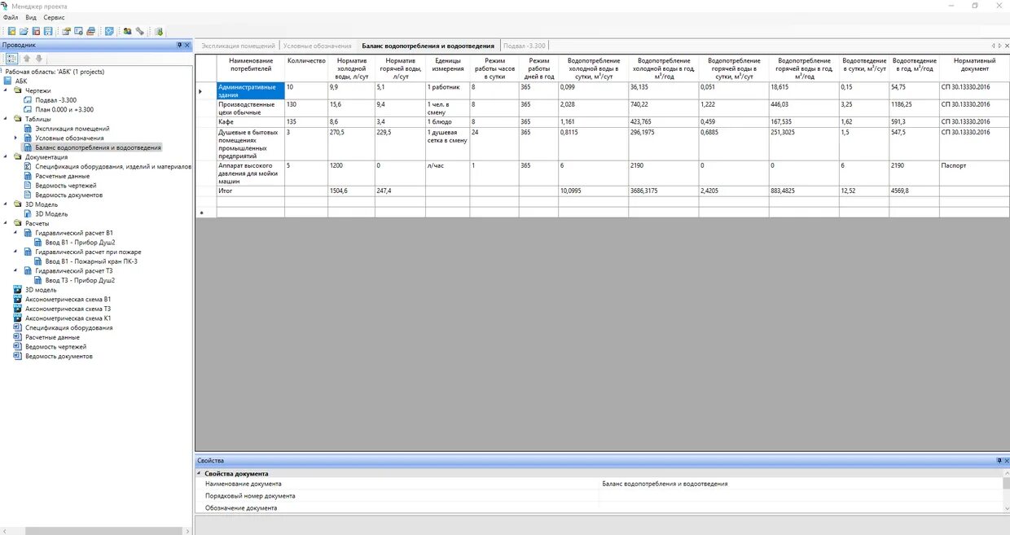Click the Паспорт cell in the table

click(973, 173)
